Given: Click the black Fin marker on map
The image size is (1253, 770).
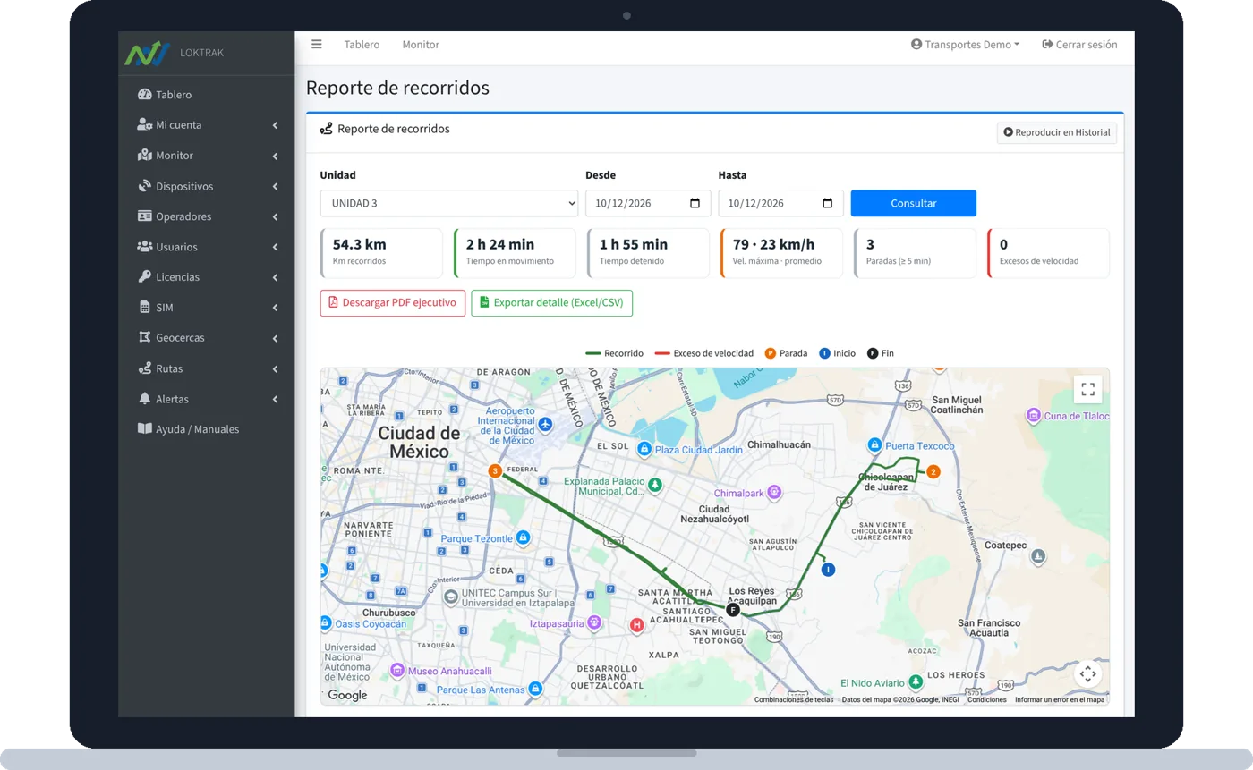Looking at the screenshot, I should click(733, 610).
